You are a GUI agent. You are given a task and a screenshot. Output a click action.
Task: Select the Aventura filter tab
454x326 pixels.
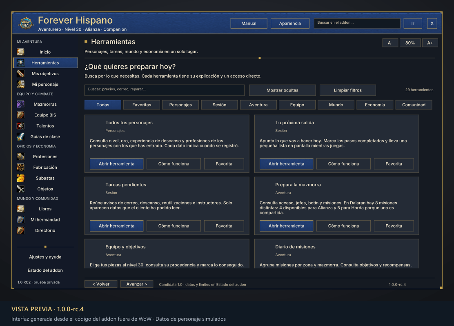[258, 105]
